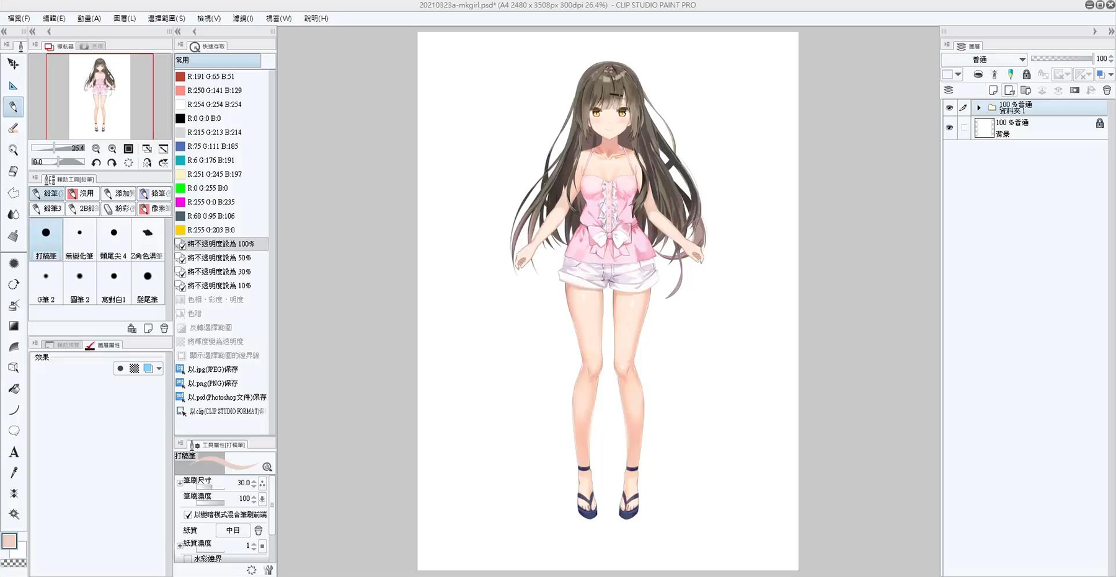Delete sub tool trash icon
The height and width of the screenshot is (577, 1116).
(164, 328)
